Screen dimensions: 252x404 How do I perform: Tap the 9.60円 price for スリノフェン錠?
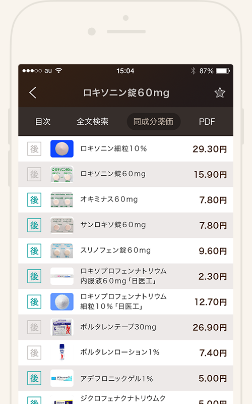[213, 250]
